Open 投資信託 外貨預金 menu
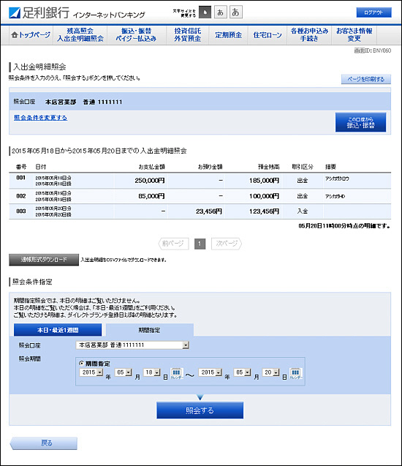Screen dimensions: 402x466 click(187, 35)
